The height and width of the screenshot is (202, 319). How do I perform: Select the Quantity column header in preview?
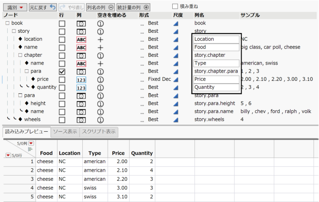point(141,153)
